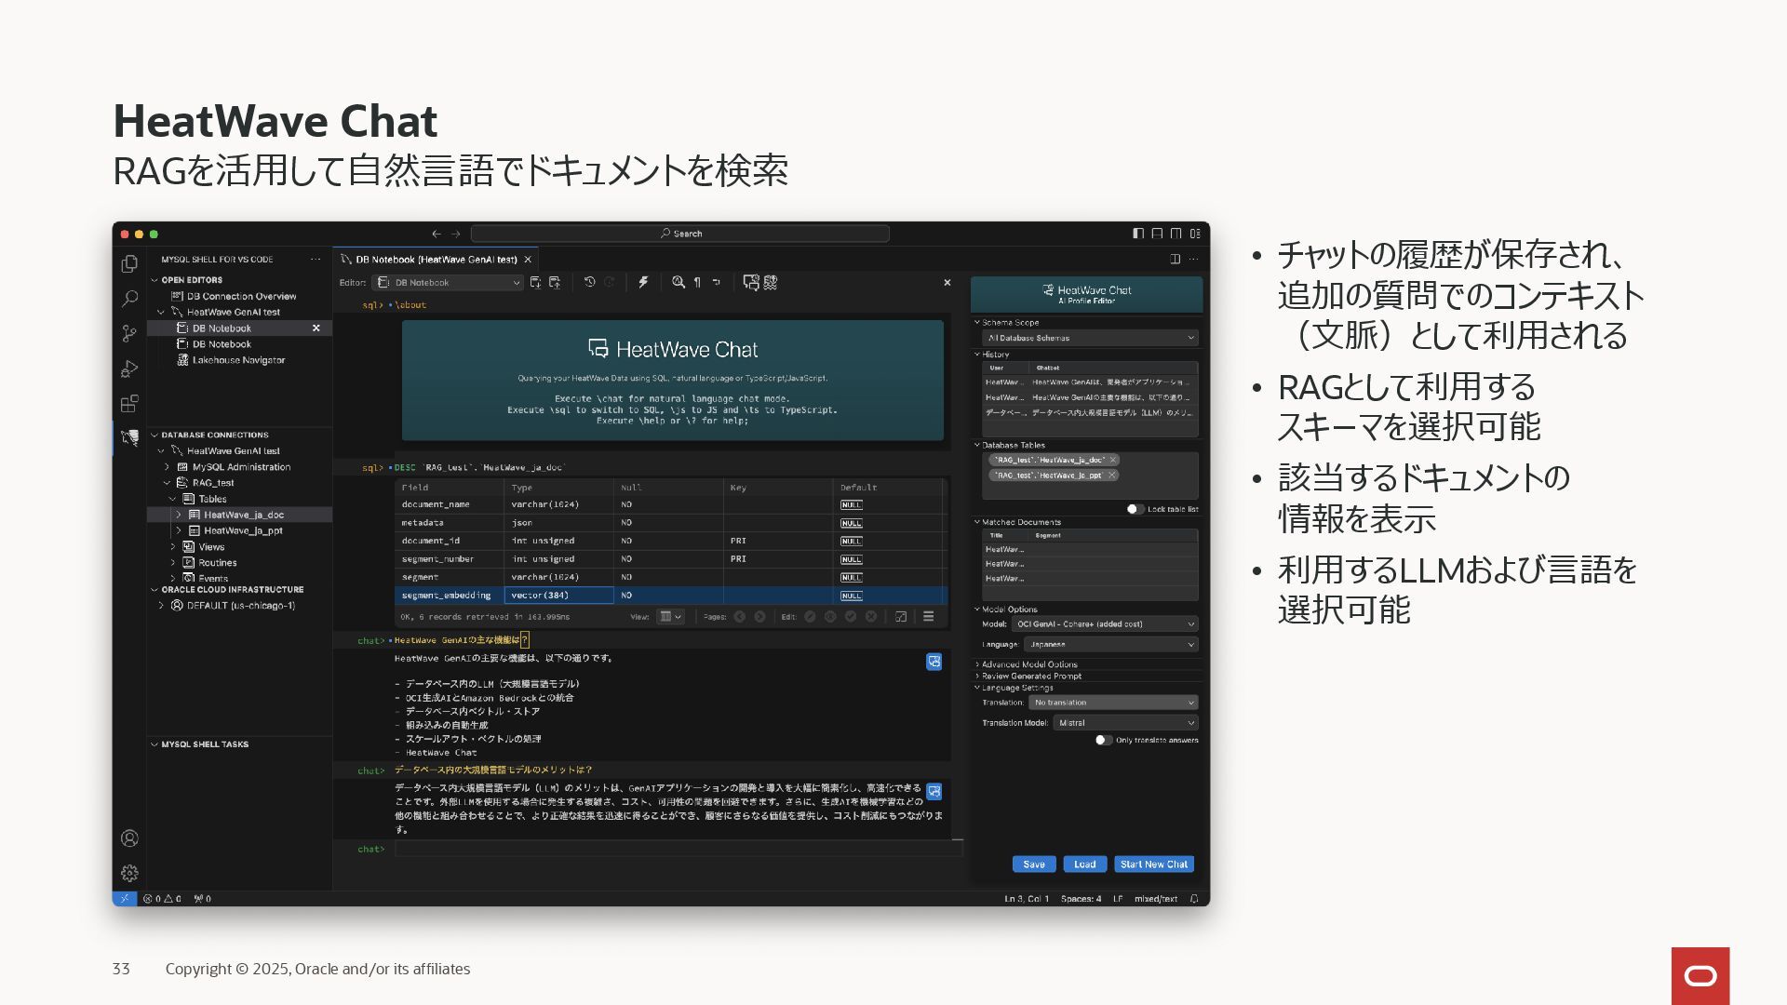Expand DEFAULT (us-chicago-1) OCI profile
1787x1005 pixels.
click(x=161, y=606)
